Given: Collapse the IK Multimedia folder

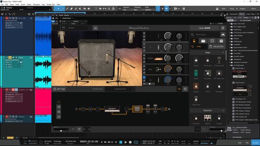Looking at the screenshot, I should click(230, 65).
